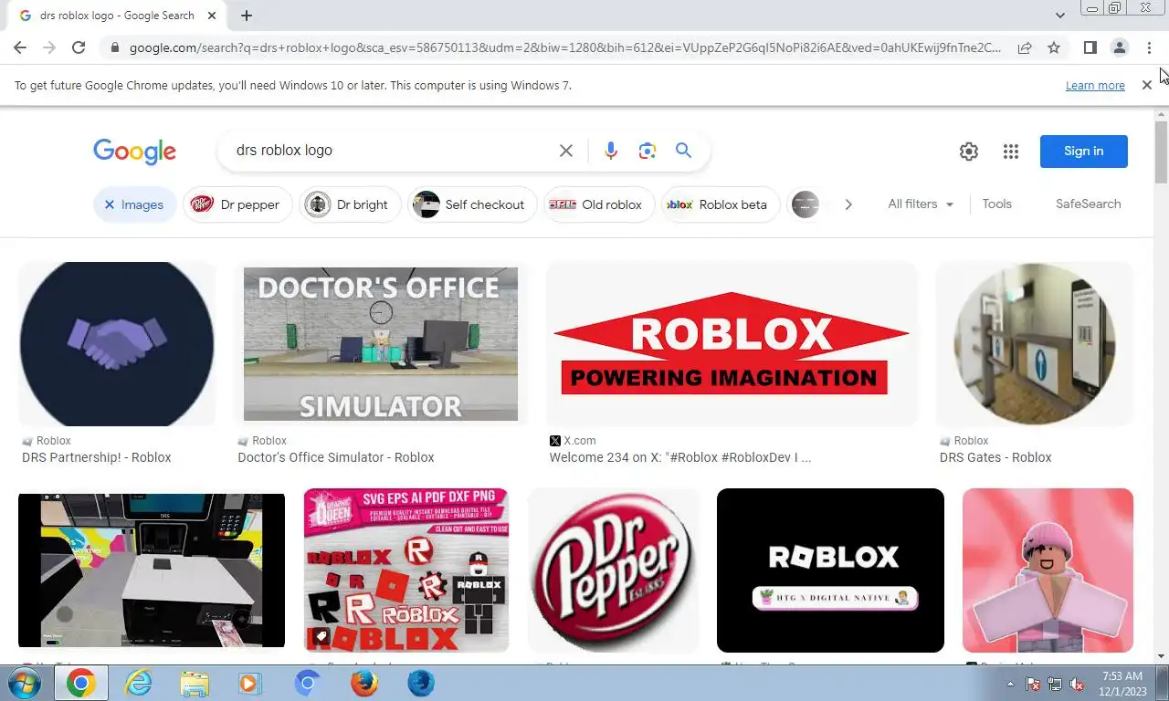
Task: Sign in to Google account
Action: coord(1083,152)
